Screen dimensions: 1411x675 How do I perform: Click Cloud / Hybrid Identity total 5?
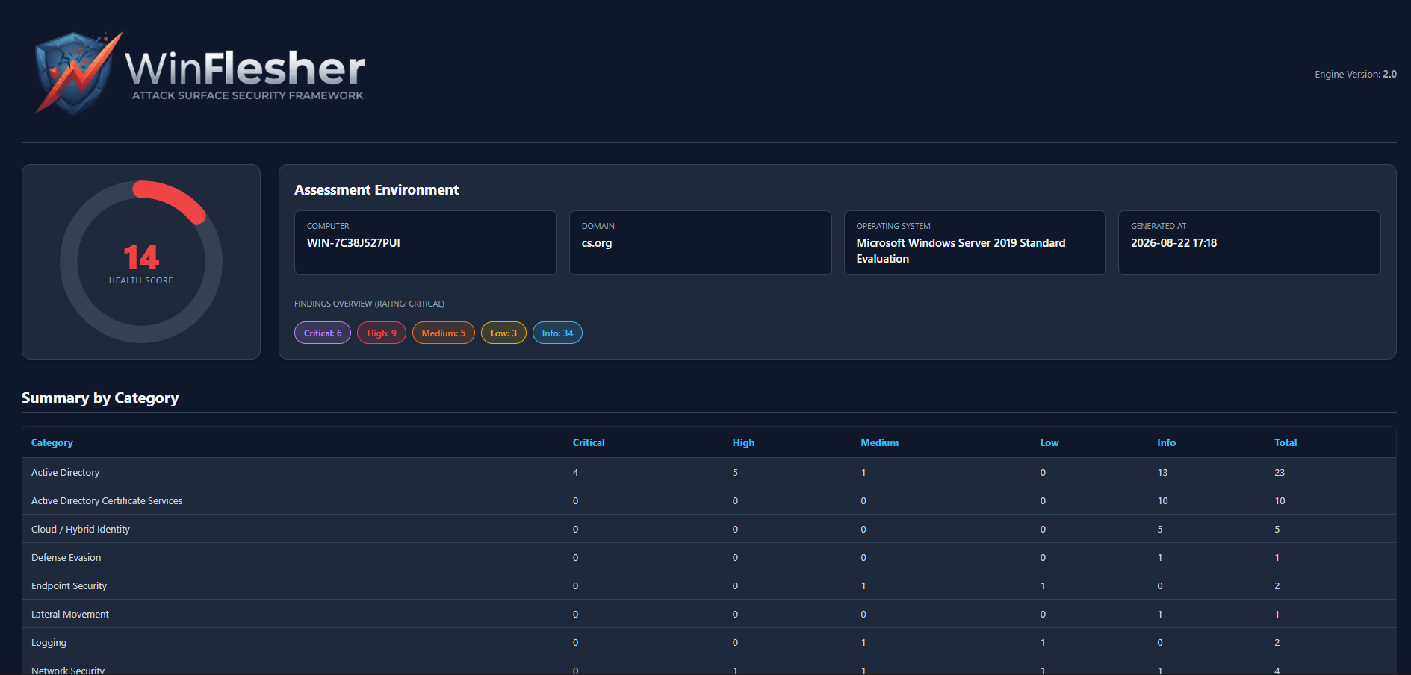click(x=1277, y=529)
